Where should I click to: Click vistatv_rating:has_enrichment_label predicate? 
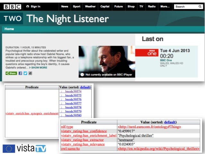coord(89,135)
